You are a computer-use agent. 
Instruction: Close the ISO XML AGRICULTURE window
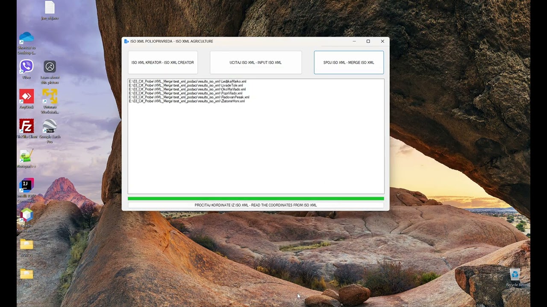click(x=382, y=41)
